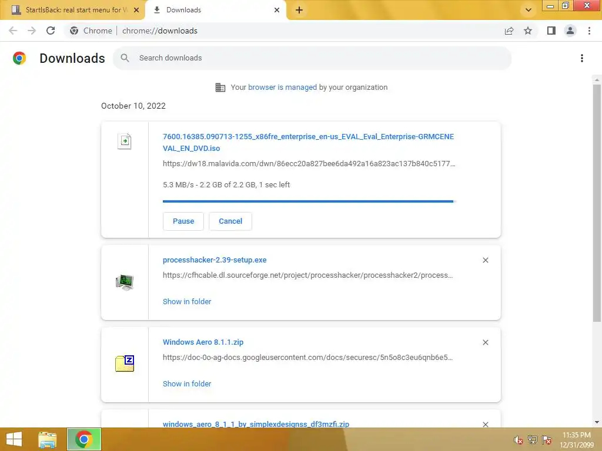Image resolution: width=602 pixels, height=451 pixels.
Task: Click the network tray icon
Action: click(x=533, y=440)
